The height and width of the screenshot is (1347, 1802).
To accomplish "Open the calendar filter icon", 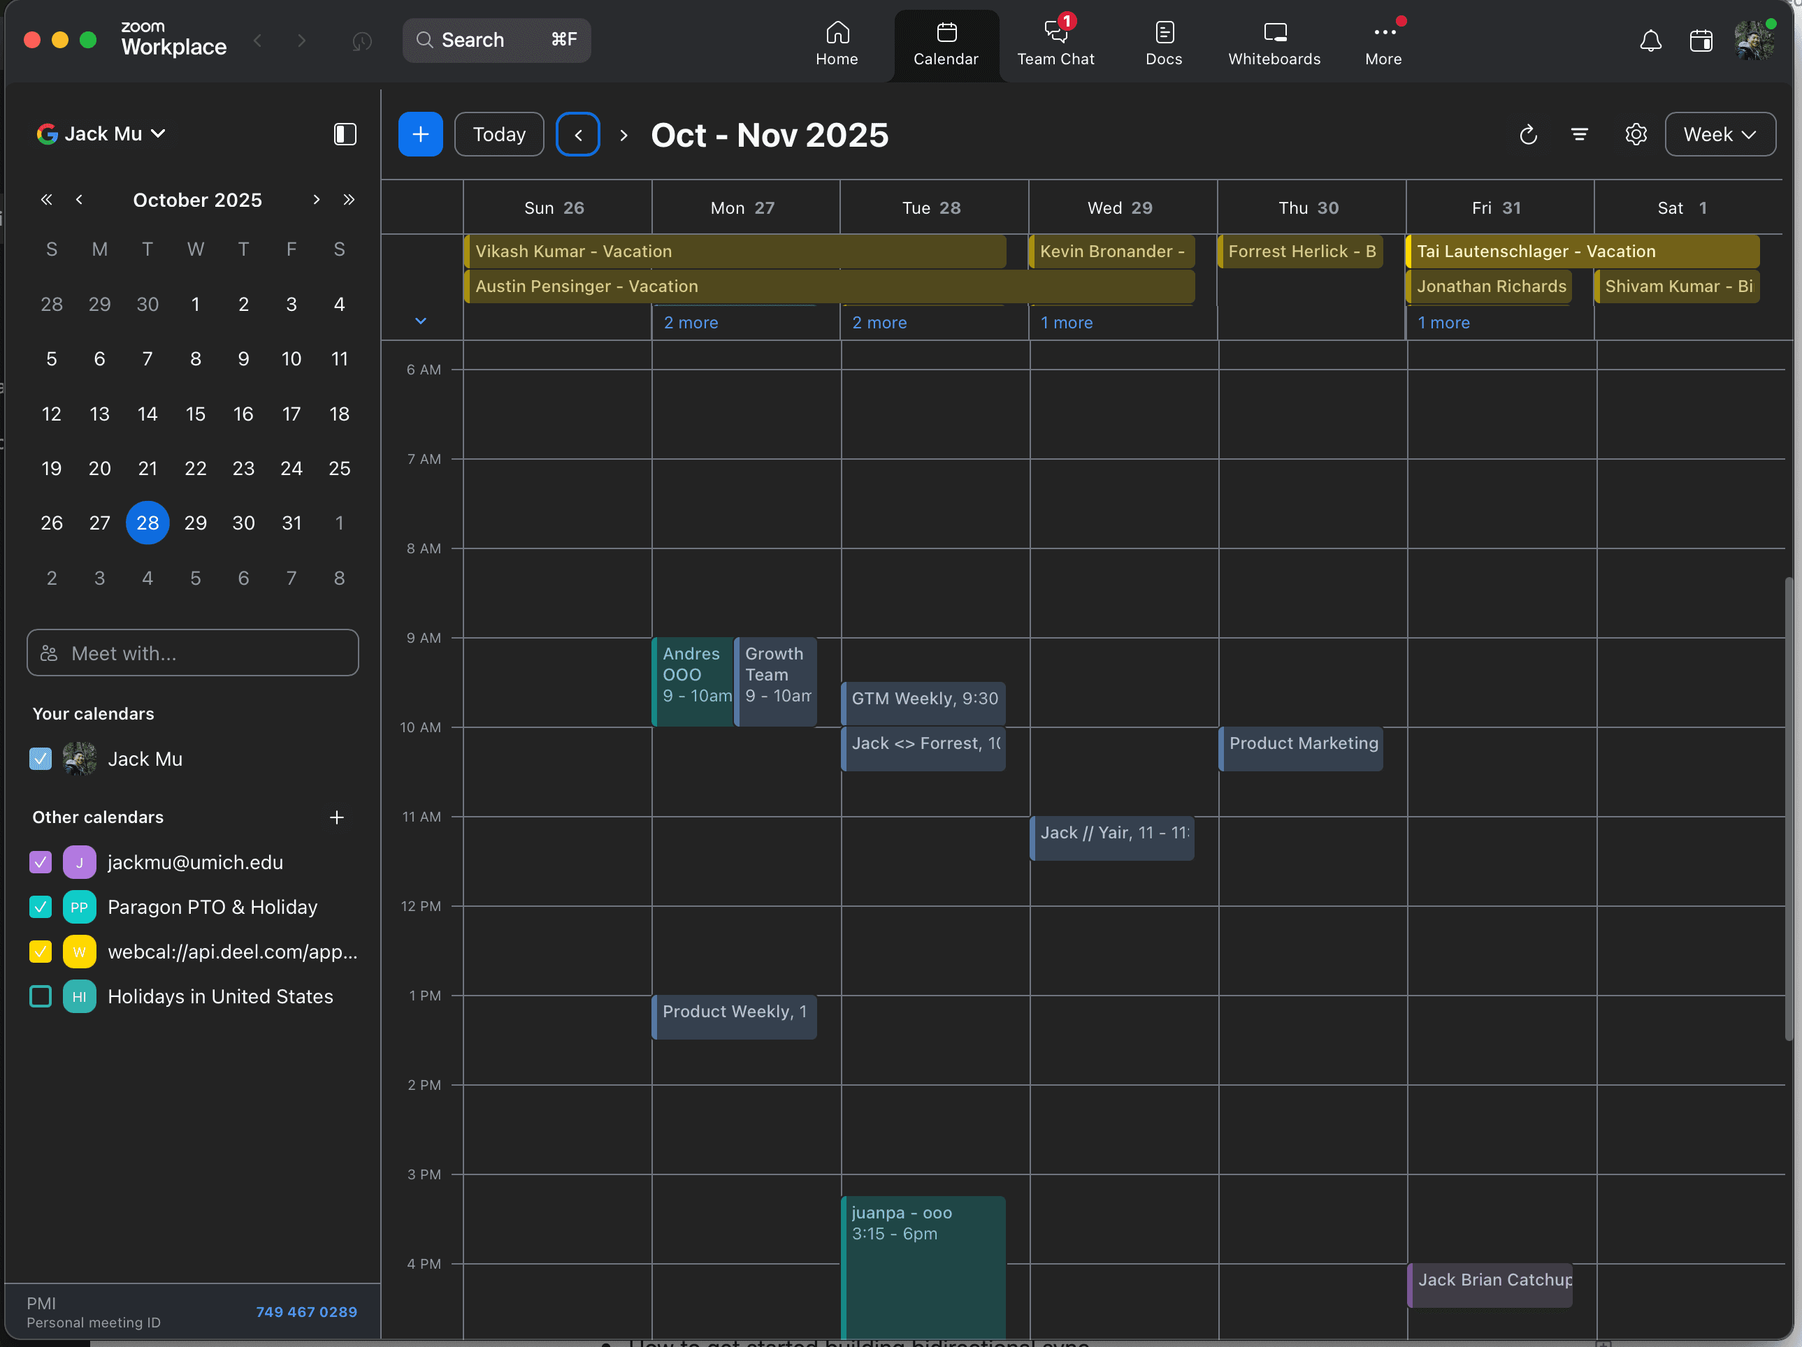I will pyautogui.click(x=1579, y=134).
